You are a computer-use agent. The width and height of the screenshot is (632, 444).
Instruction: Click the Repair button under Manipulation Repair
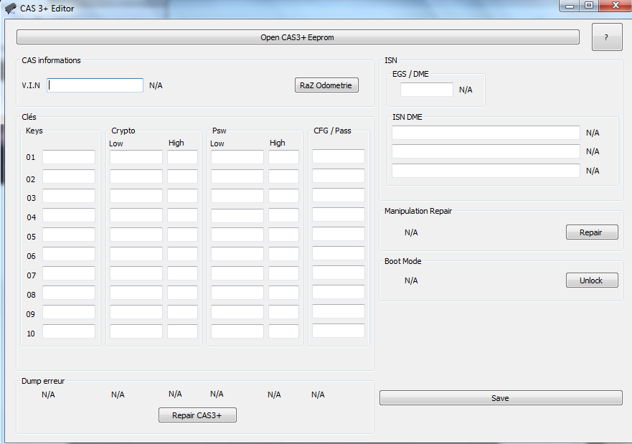point(591,232)
